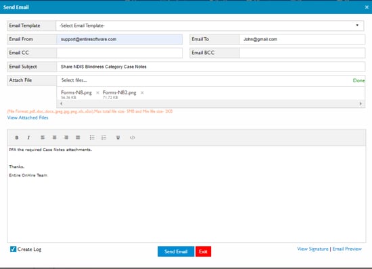The height and width of the screenshot is (269, 372).
Task: Click the Forms-NB.png file name
Action: point(76,92)
